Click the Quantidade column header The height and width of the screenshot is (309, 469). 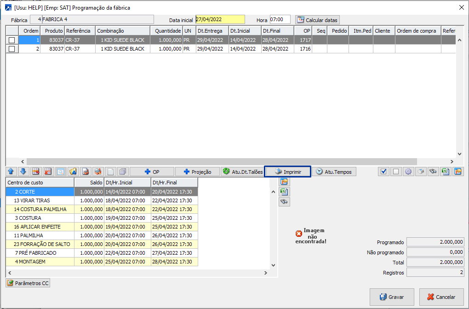pos(166,31)
